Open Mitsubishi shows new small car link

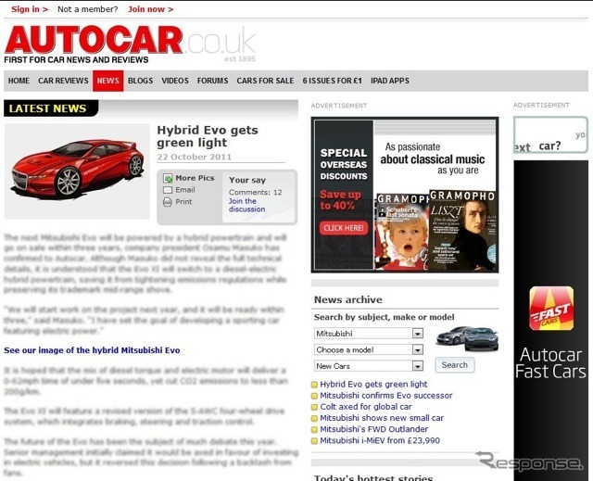click(x=382, y=418)
